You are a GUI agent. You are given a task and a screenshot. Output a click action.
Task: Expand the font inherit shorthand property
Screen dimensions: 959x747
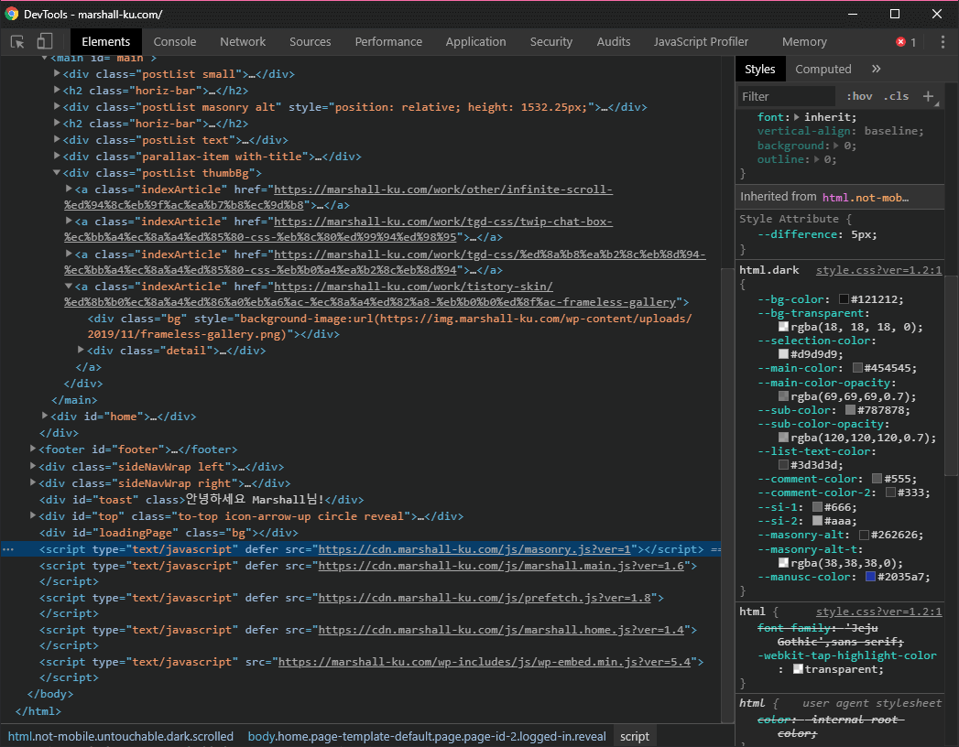[797, 117]
